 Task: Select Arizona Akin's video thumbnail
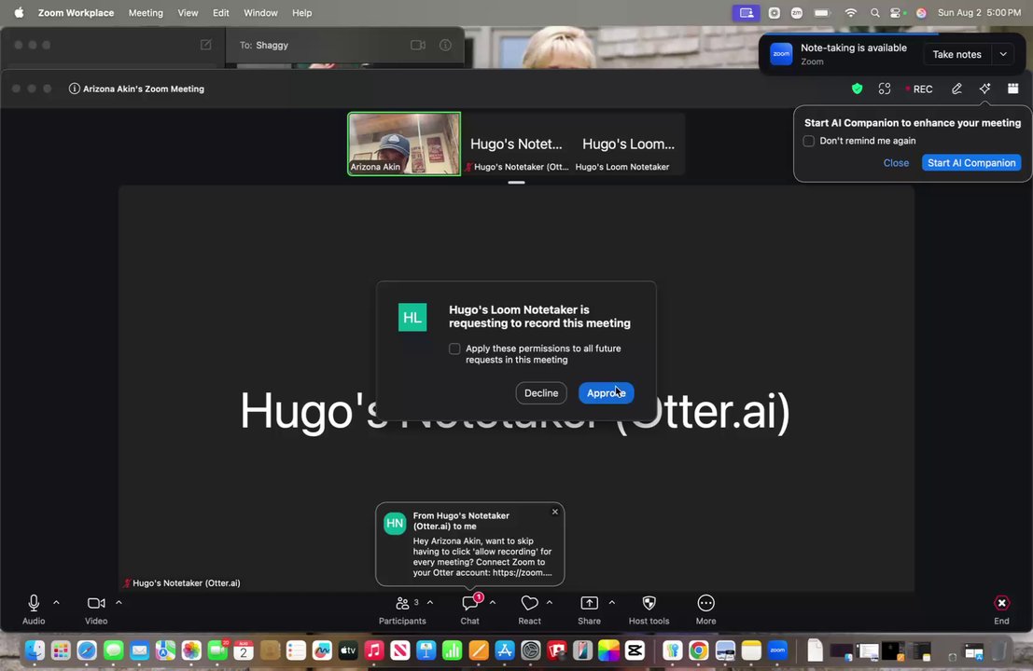[404, 144]
